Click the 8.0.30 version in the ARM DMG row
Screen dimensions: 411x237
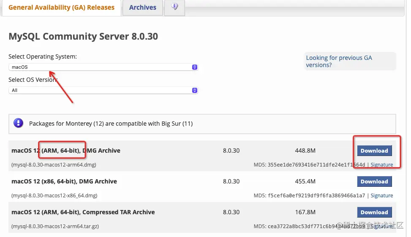coord(231,151)
